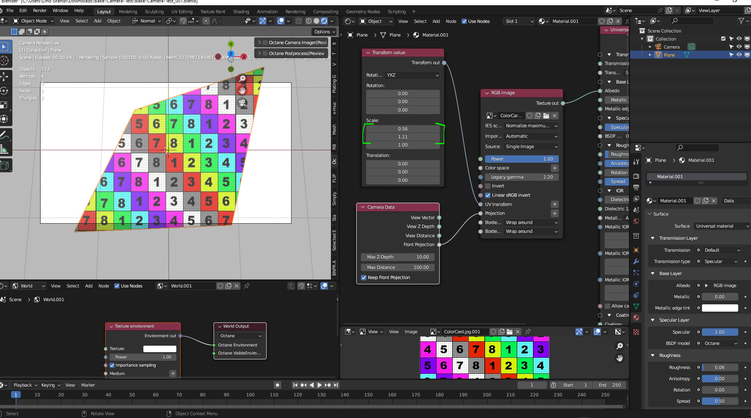Open Source Single Image dropdown

[x=531, y=147]
